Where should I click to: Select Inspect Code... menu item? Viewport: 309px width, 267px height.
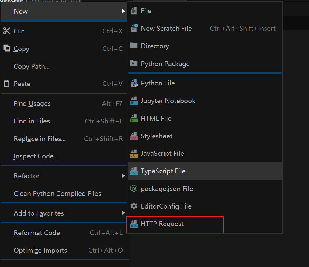click(64, 156)
